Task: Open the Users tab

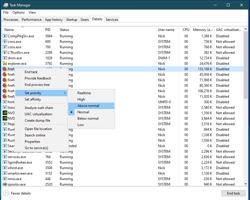Action: point(85,20)
